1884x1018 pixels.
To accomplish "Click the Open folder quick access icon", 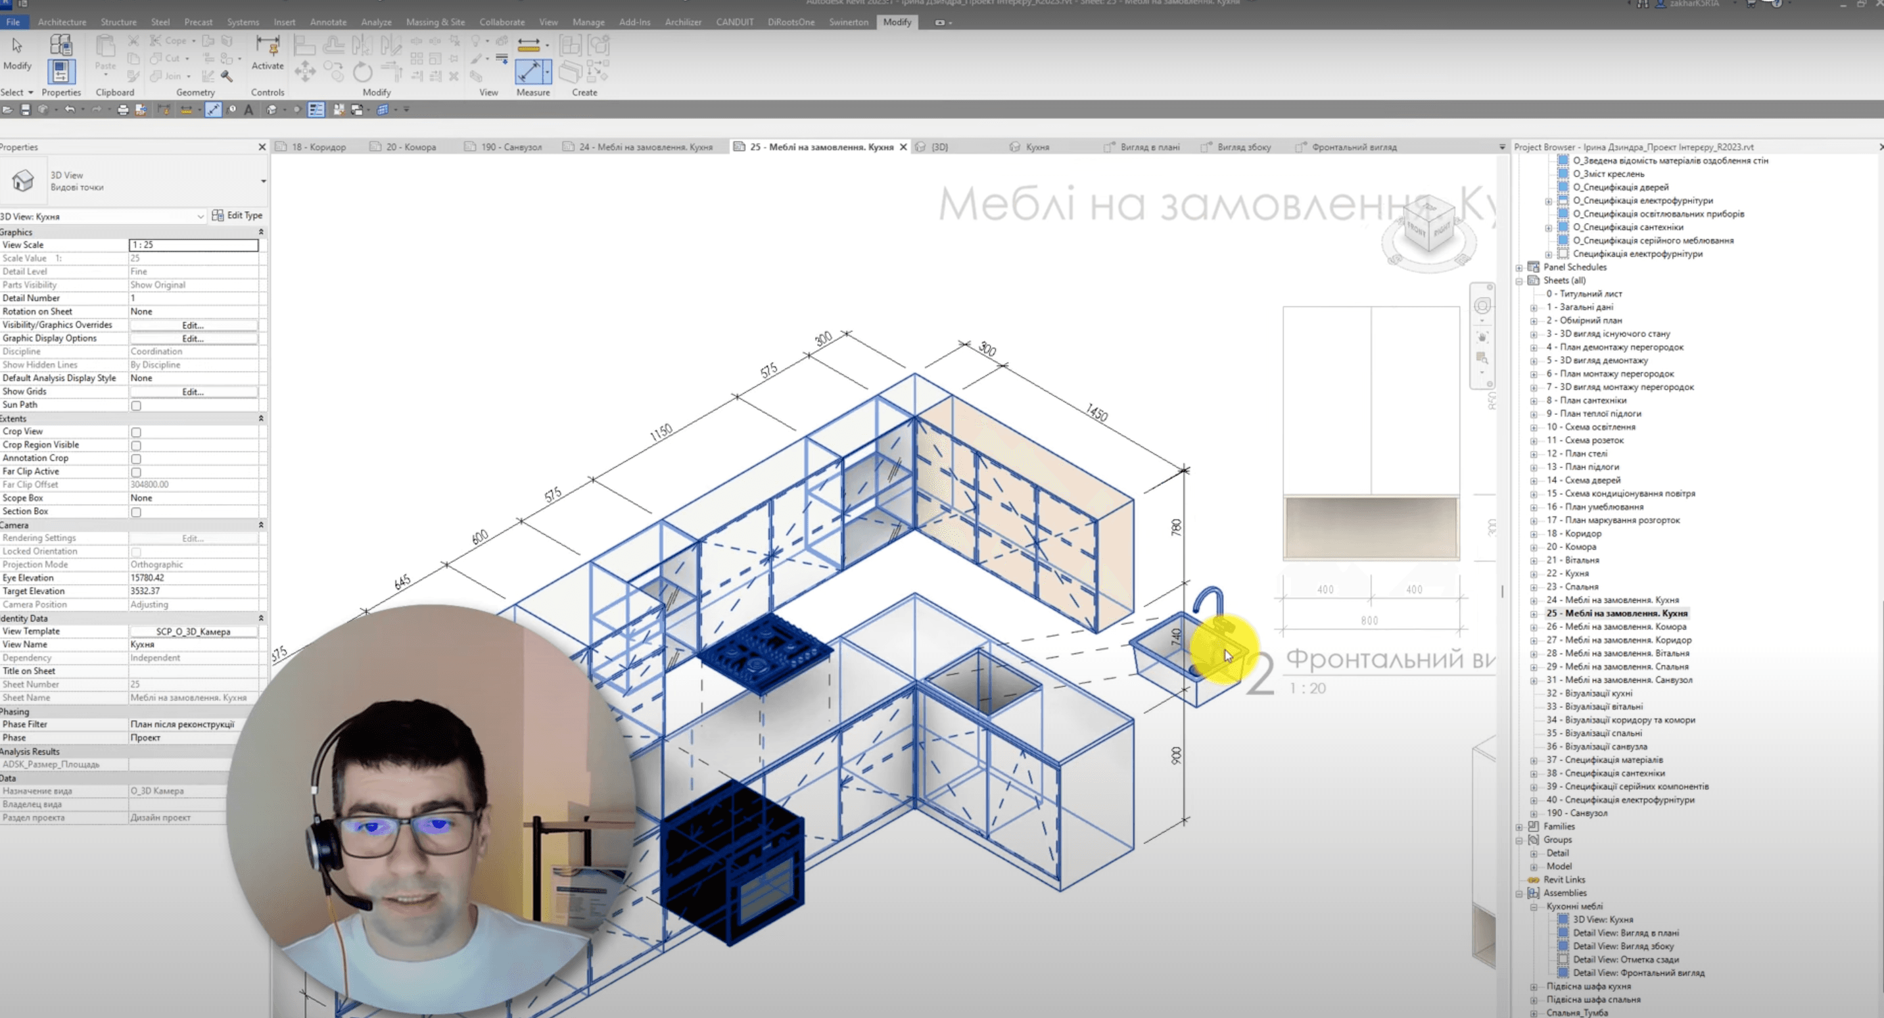I will (x=7, y=110).
